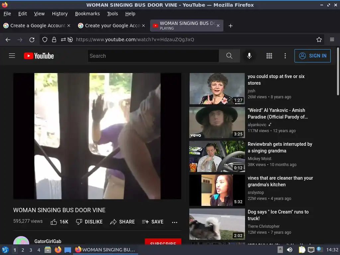Open a new browser tab
The height and width of the screenshot is (255, 340).
click(231, 26)
